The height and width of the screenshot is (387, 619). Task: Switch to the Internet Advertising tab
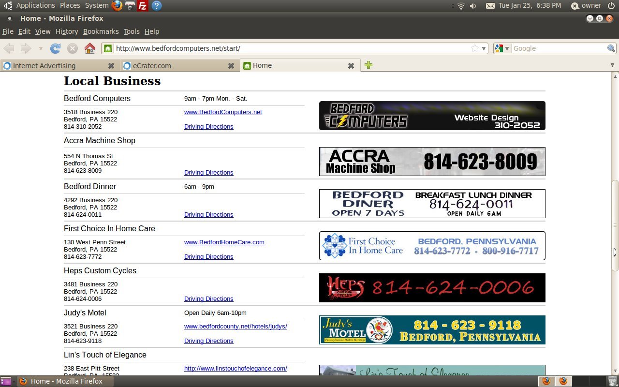[60, 66]
